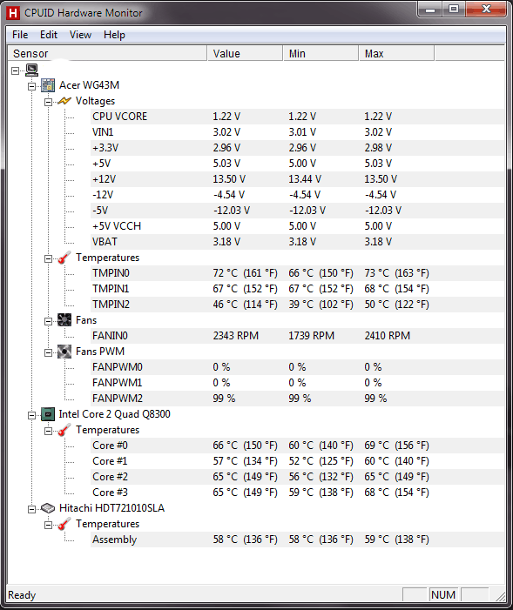
Task: Close the Hardware Monitor window
Action: [x=486, y=10]
